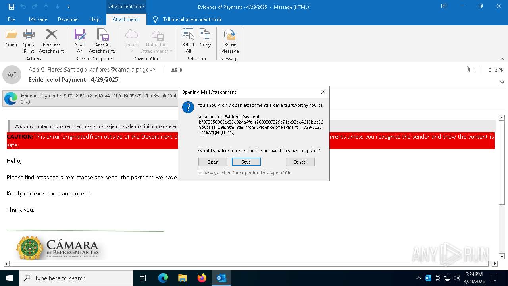Screen dimensions: 508x286
Task: Open File Explorer from taskbar
Action: tap(183, 278)
